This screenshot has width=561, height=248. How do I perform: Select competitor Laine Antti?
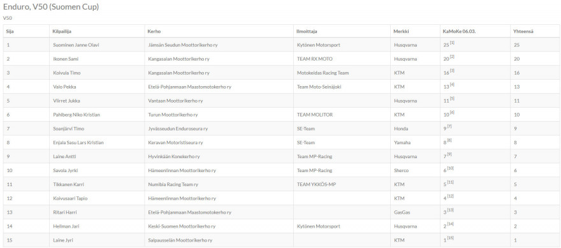tap(64, 157)
